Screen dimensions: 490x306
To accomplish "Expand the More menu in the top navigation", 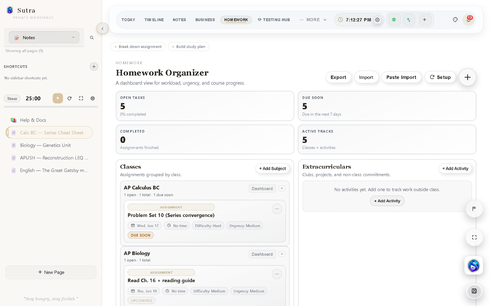I will click(313, 20).
